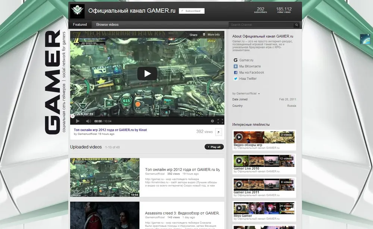Image resolution: width=373 pixels, height=229 pixels.
Task: Click the 10:04 duration badge on thumbnail
Action: pos(134,195)
